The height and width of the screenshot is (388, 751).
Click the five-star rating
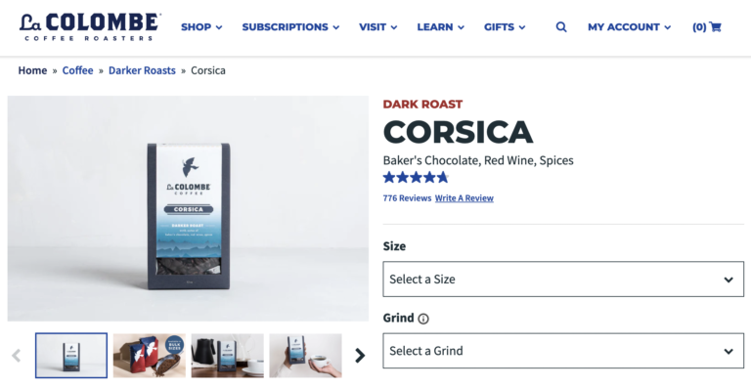tap(416, 178)
